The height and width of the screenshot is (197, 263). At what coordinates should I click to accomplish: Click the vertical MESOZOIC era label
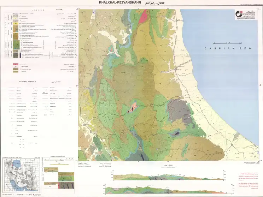coord(6,45)
